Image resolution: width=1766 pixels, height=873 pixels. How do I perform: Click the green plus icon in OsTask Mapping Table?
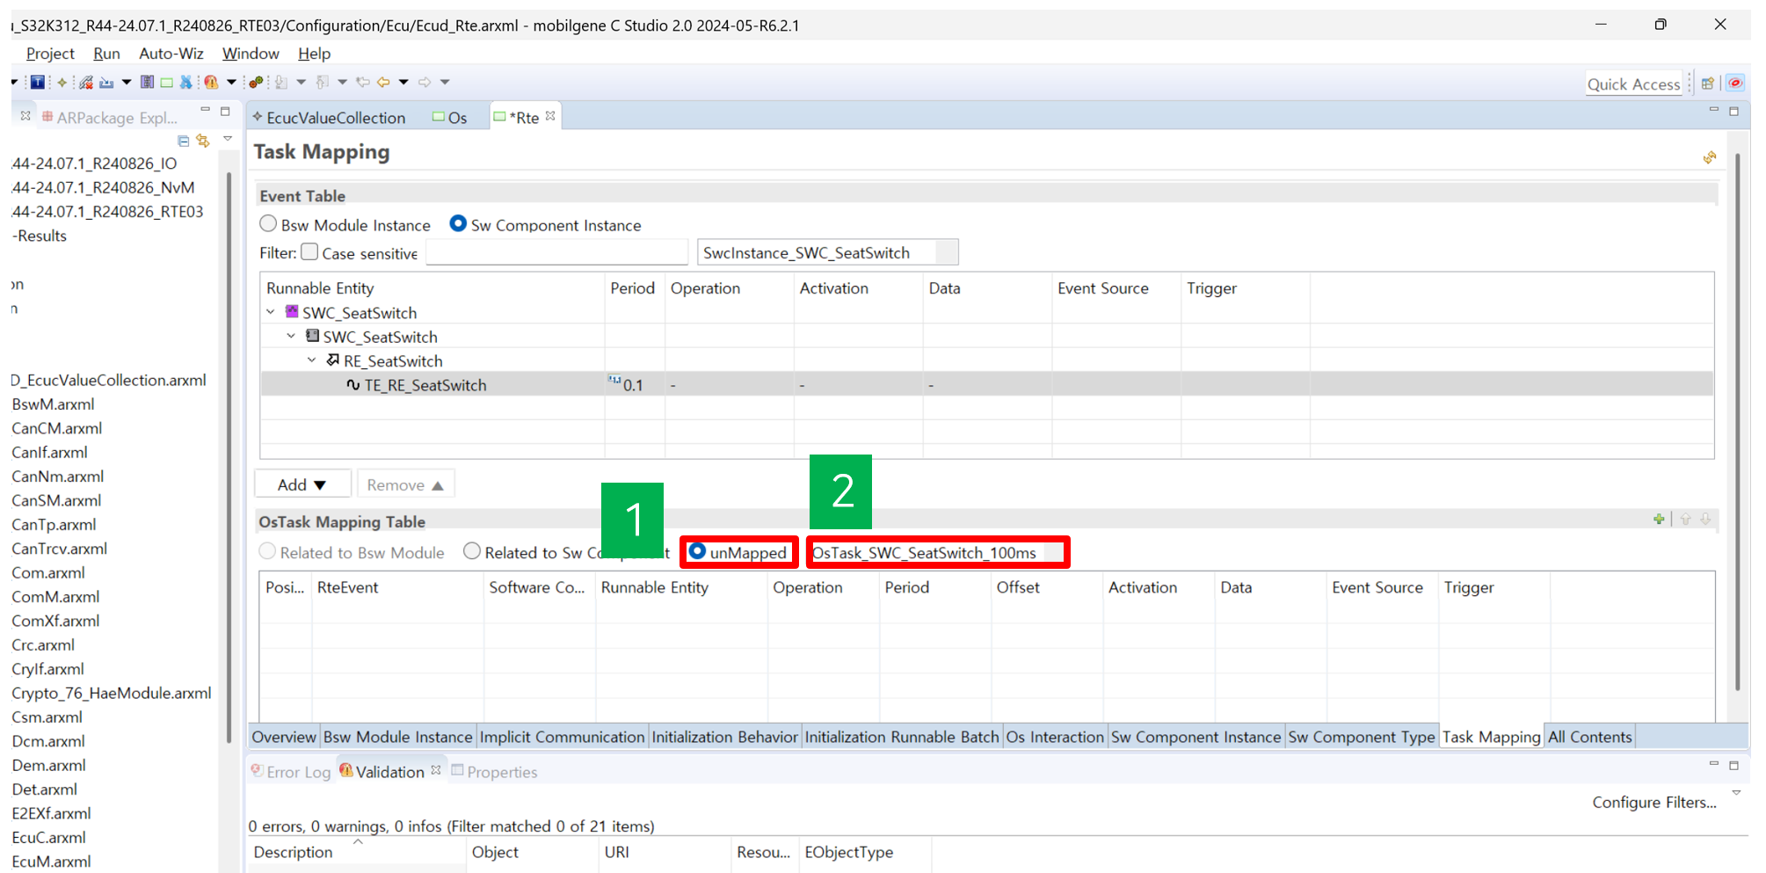[1659, 520]
